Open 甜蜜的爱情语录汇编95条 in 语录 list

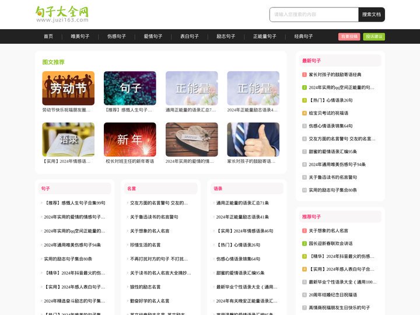(240, 273)
